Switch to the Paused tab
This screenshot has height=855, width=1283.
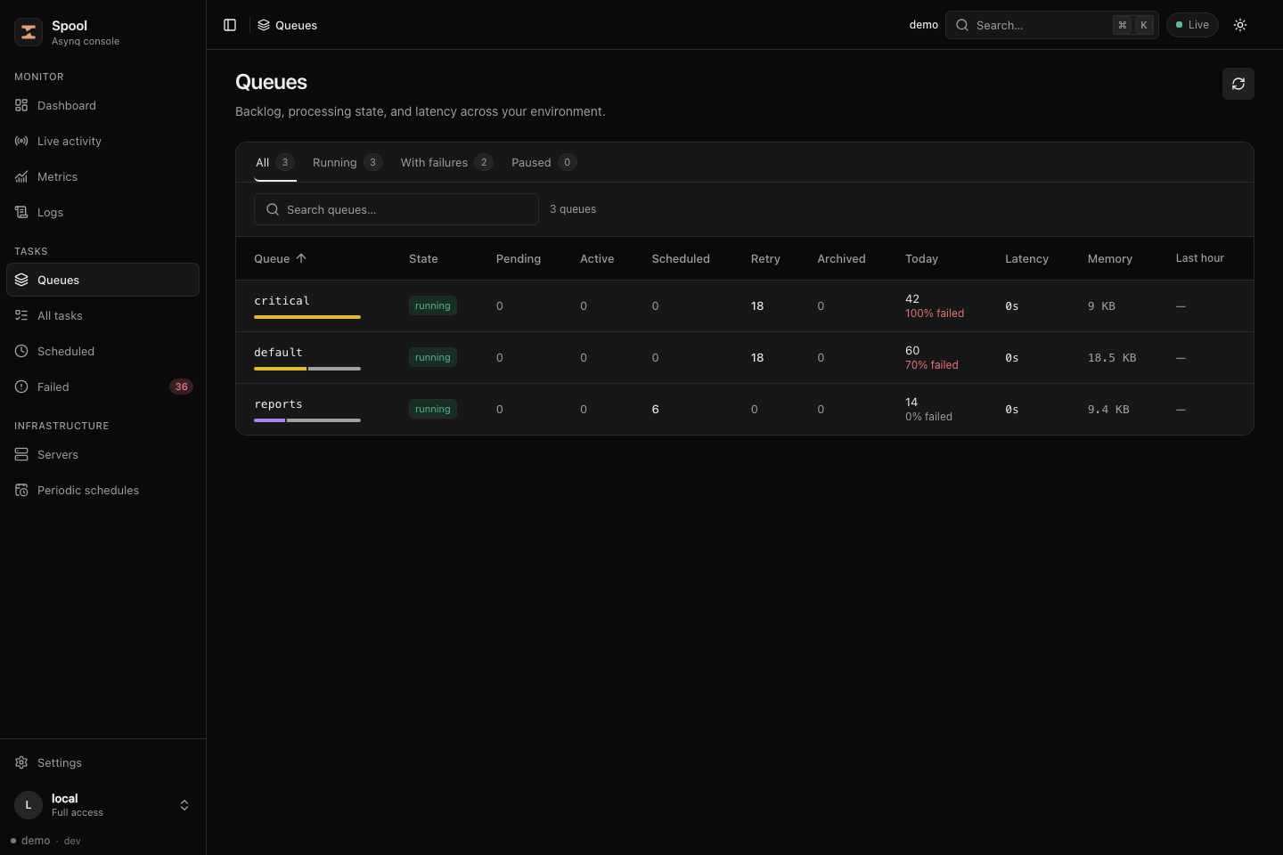click(543, 162)
